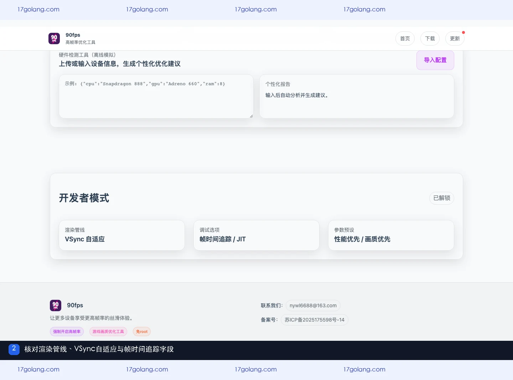Focus the device info JSON textarea
This screenshot has width=513, height=380.
pyautogui.click(x=156, y=96)
